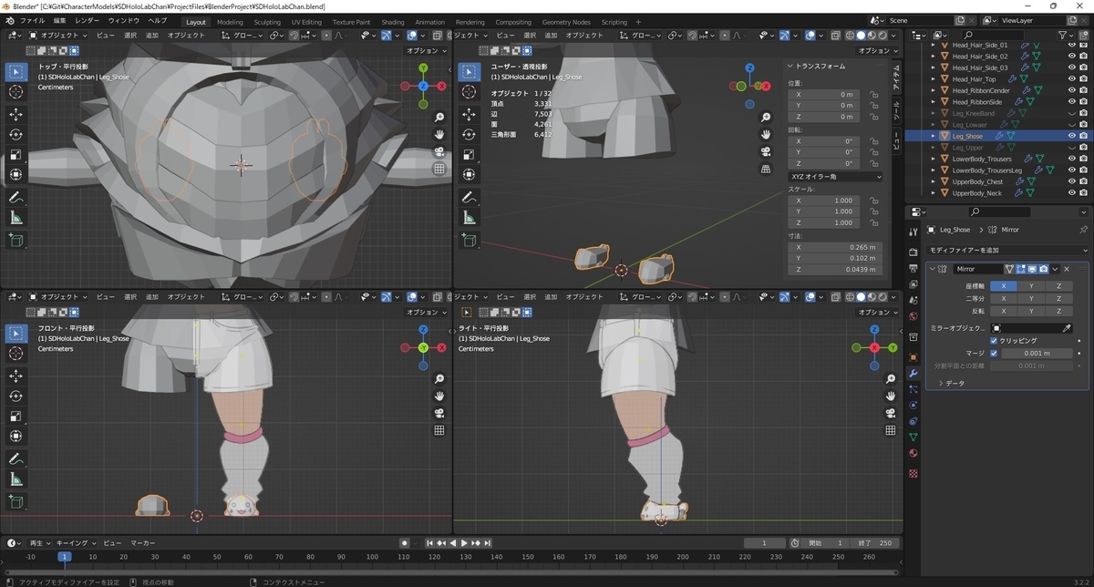Image resolution: width=1094 pixels, height=587 pixels.
Task: Open the XYZ Euler rotation mode dropdown
Action: [835, 177]
